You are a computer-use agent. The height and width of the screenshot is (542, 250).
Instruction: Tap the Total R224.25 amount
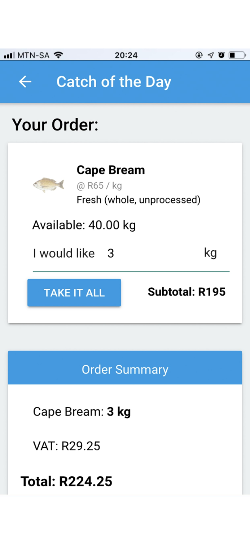[66, 481]
